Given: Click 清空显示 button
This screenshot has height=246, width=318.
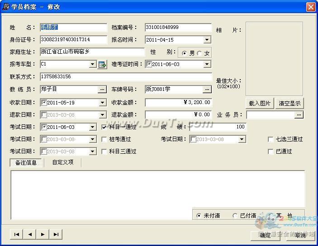Looking at the screenshot, I should tap(290, 104).
